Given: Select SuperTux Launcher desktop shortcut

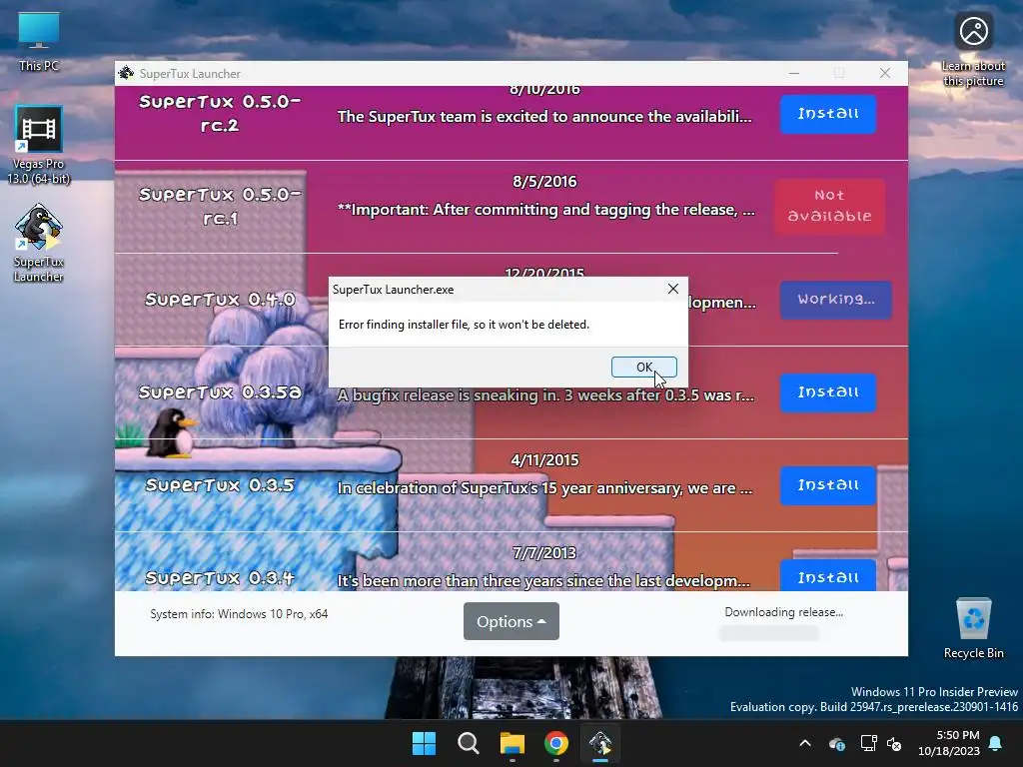Looking at the screenshot, I should pos(39,243).
